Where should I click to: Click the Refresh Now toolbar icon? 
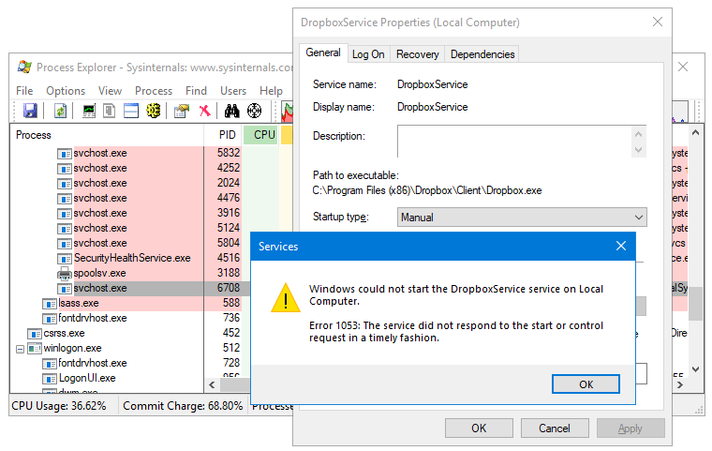[60, 111]
